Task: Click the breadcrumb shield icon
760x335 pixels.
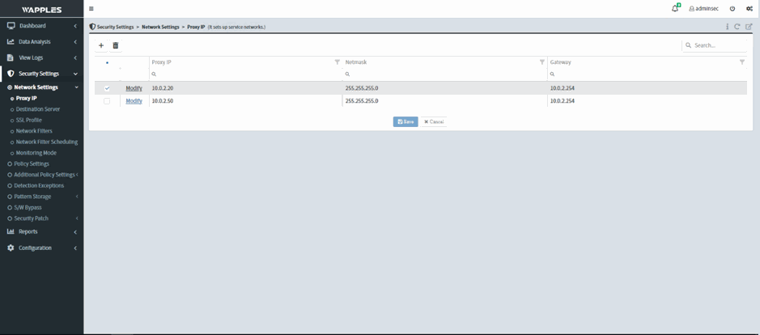Action: [92, 27]
